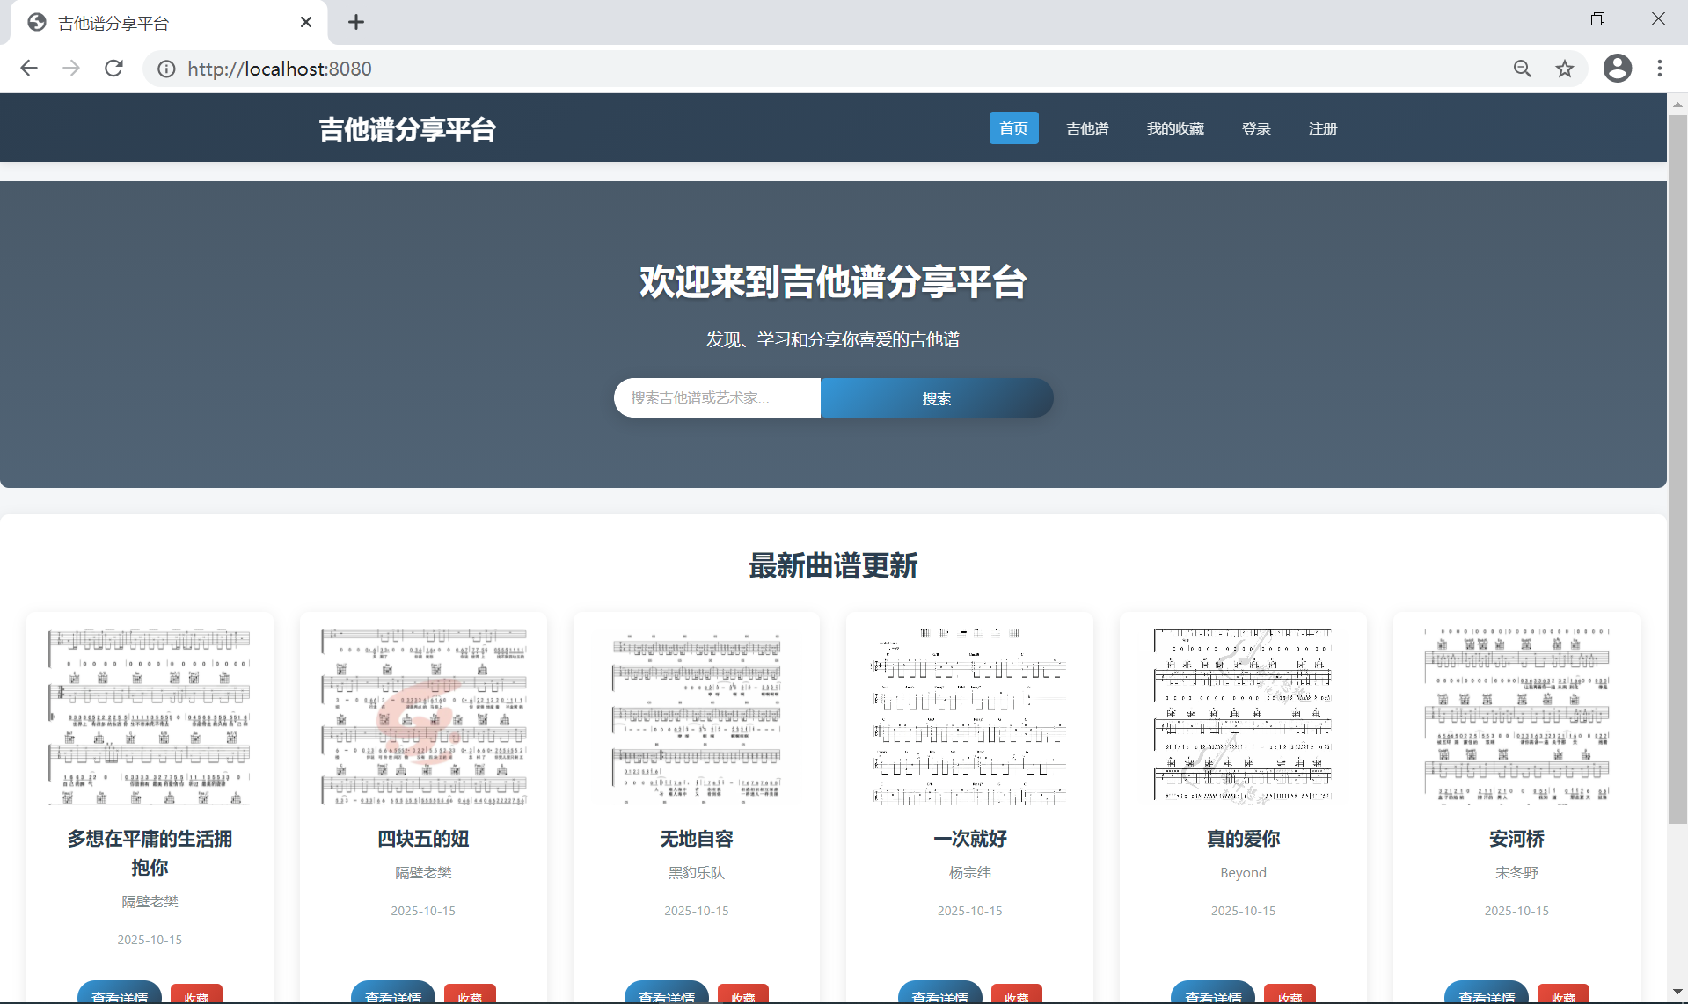
Task: Open the user profile avatar icon
Action: [x=1617, y=69]
